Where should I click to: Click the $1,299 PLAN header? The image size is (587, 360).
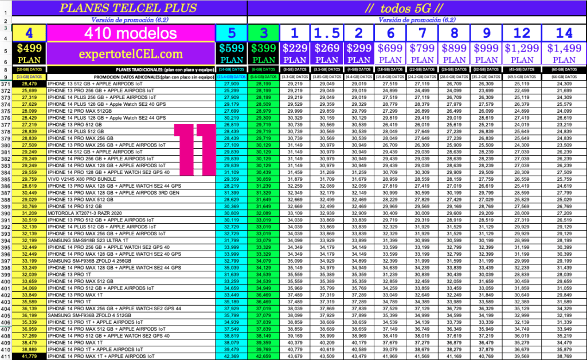point(522,53)
